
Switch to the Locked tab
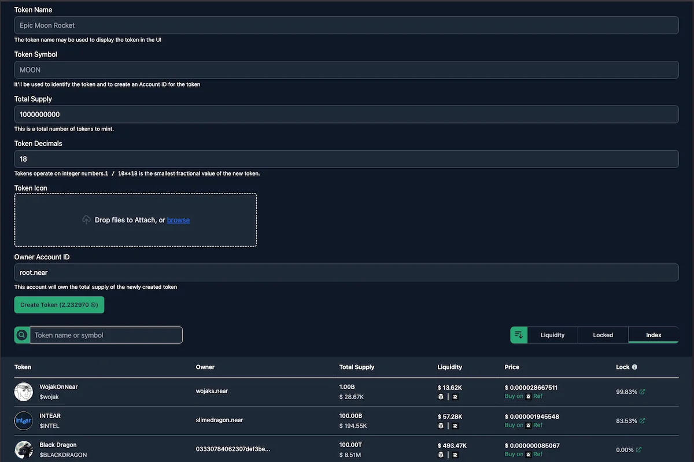(603, 335)
